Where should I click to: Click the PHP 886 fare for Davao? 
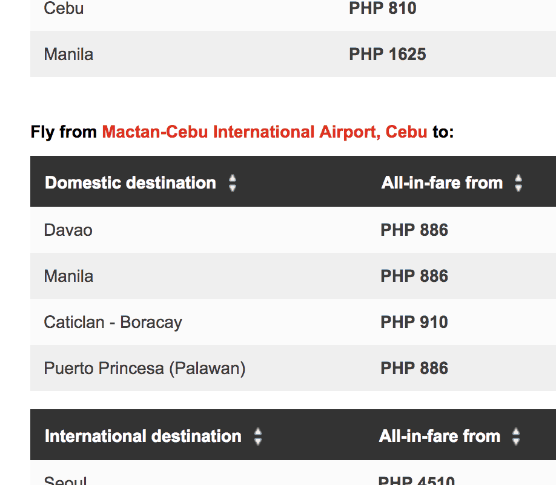pos(414,230)
